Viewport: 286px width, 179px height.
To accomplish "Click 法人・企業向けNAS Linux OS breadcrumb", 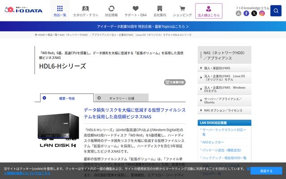I will point(141,35).
